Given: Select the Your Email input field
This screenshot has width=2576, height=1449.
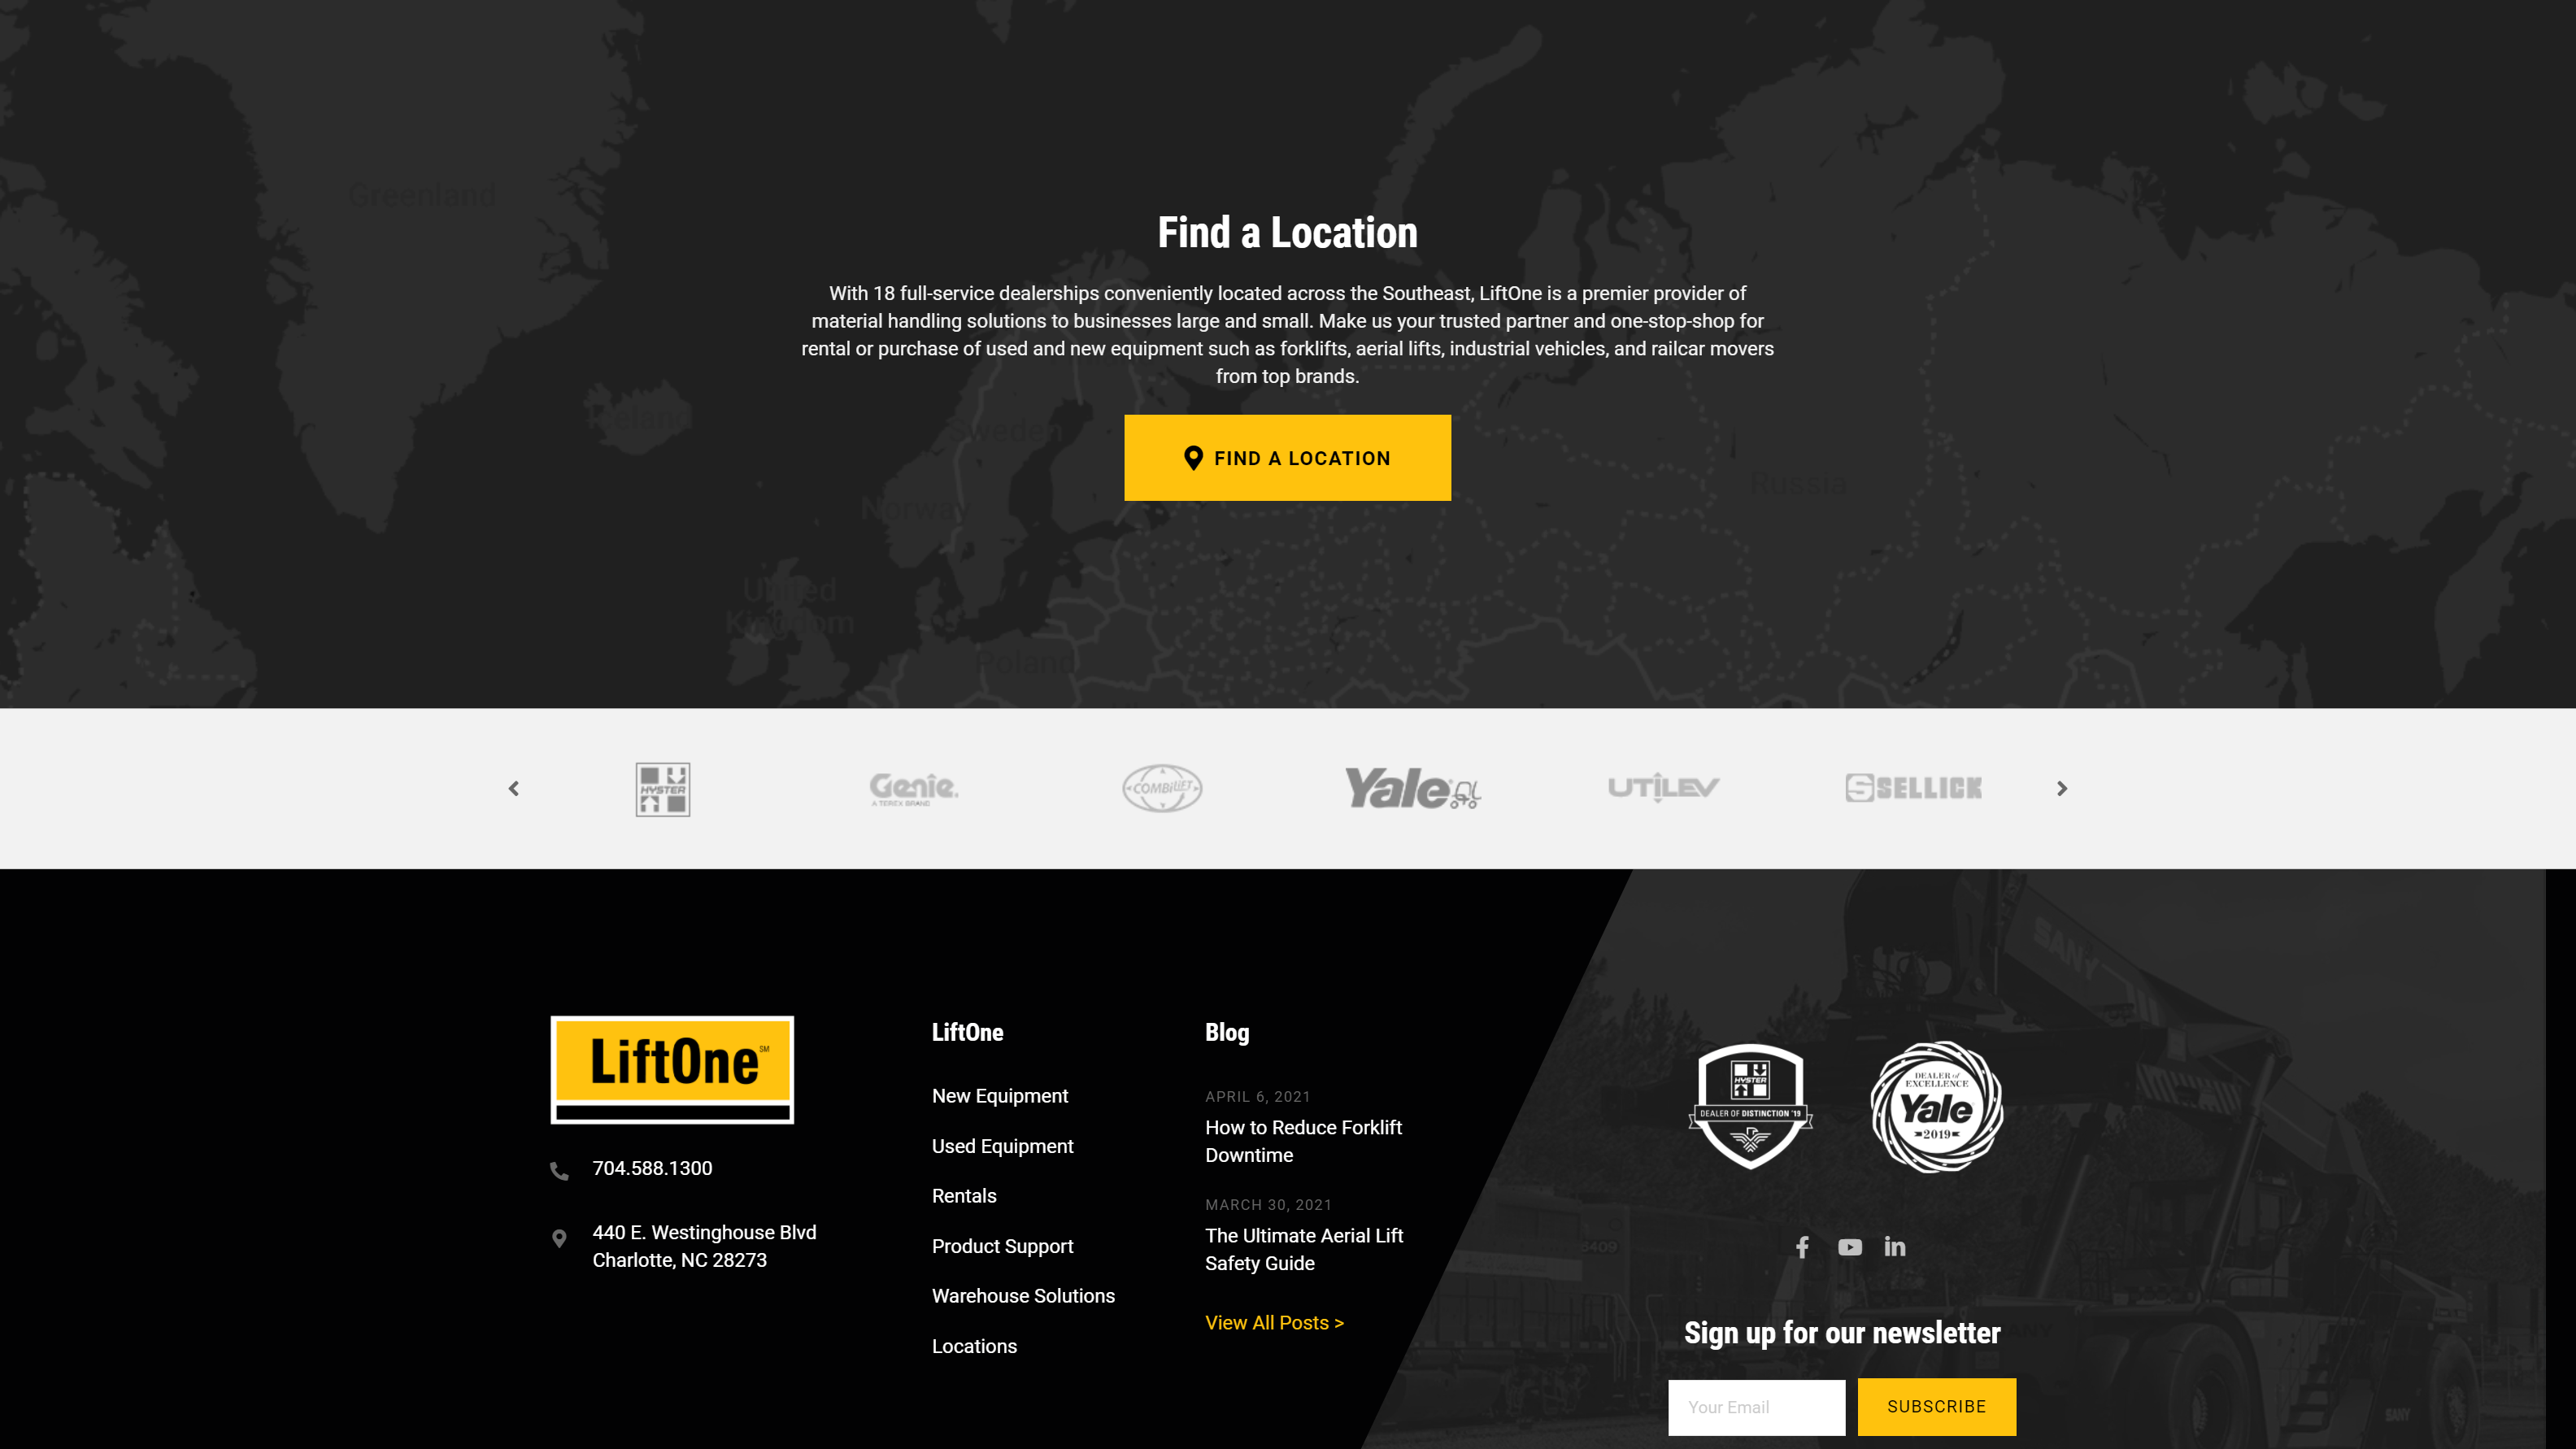Looking at the screenshot, I should tap(1757, 1407).
